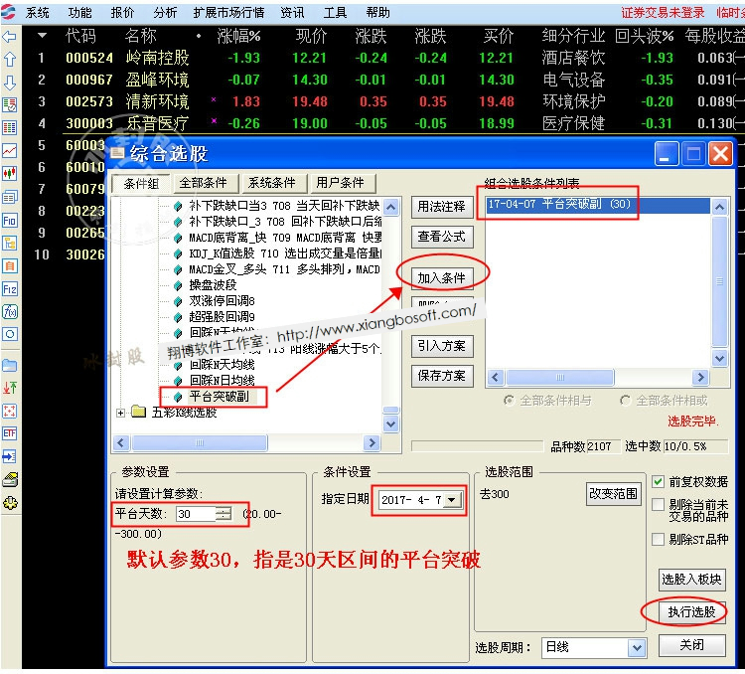
Task: Open the colored grid board icon
Action: click(x=10, y=127)
